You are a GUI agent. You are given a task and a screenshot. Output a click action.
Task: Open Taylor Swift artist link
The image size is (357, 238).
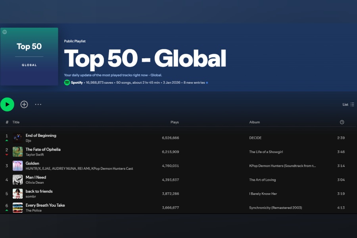(35, 155)
